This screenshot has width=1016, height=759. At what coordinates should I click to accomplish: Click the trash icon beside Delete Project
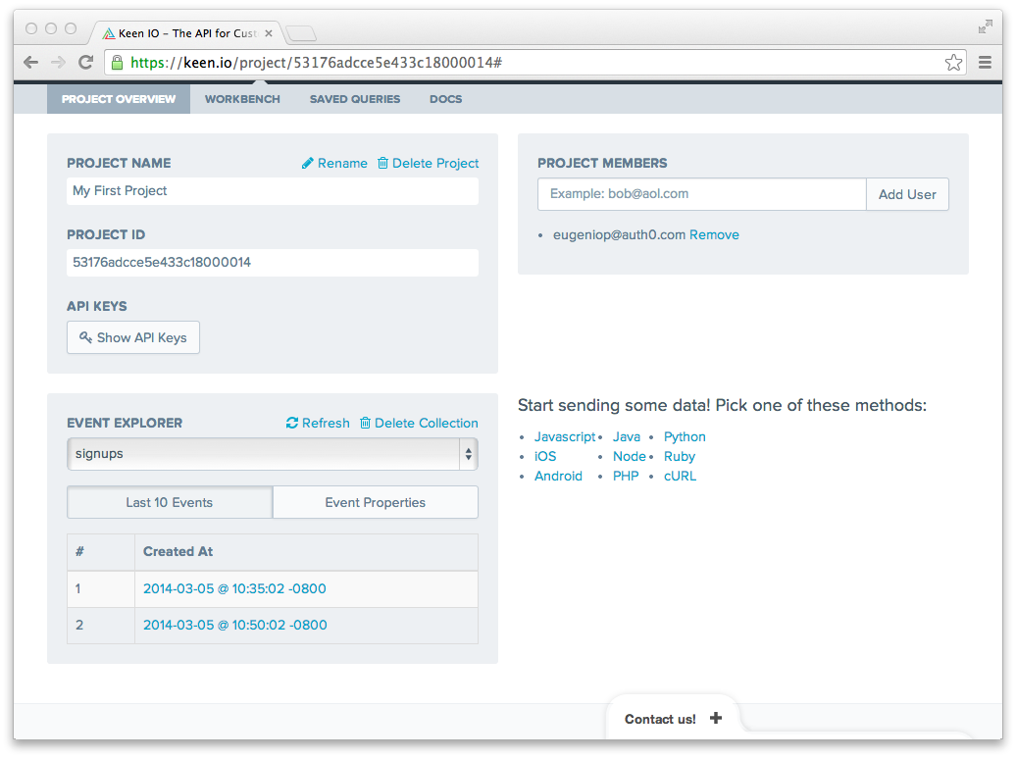382,163
